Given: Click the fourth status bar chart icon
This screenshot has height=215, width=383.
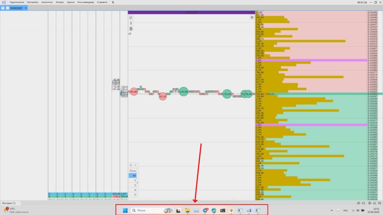Looking at the screenshot, I should click(375, 203).
